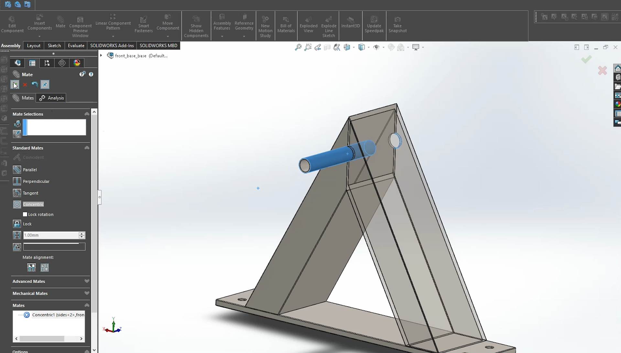
Task: Open Assembly Features tool
Action: (x=222, y=22)
